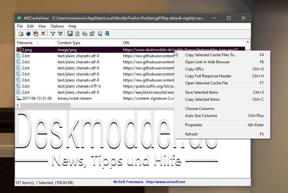Sort by the Content Type column header
Viewport: 288px width, 193px height.
pos(88,43)
